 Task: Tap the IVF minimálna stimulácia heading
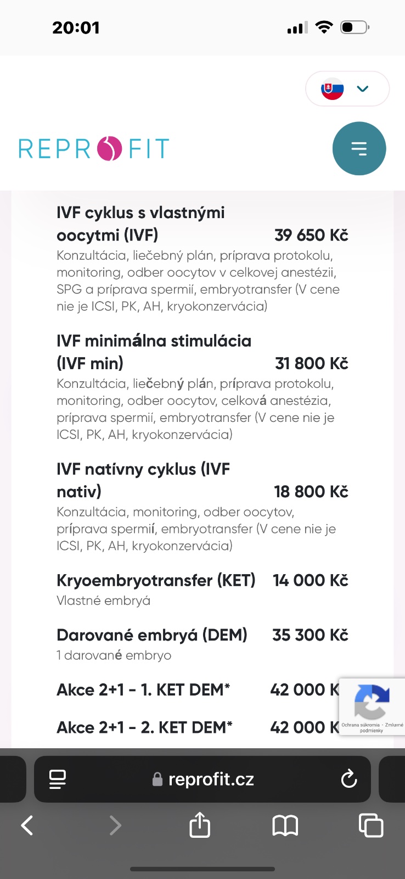[x=154, y=352]
